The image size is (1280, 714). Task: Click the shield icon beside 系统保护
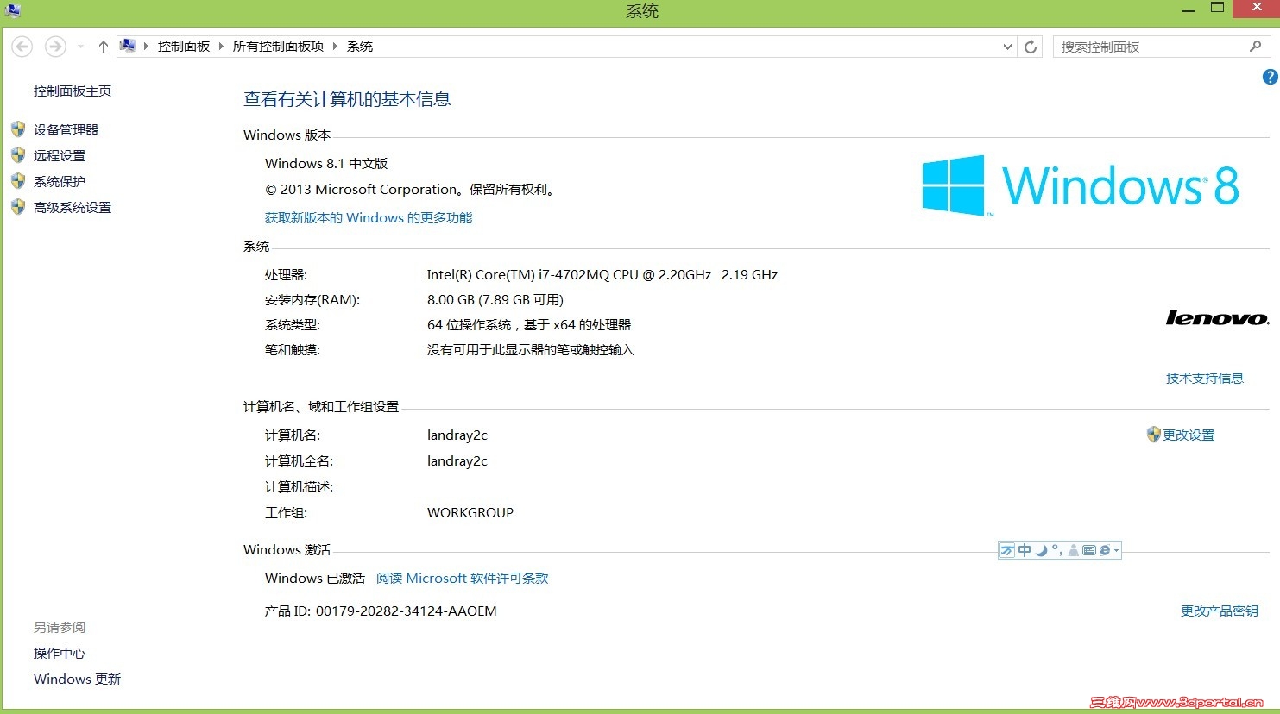(x=18, y=181)
